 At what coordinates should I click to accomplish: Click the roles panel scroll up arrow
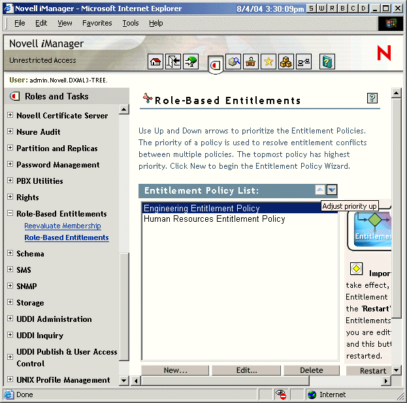pyautogui.click(x=124, y=109)
